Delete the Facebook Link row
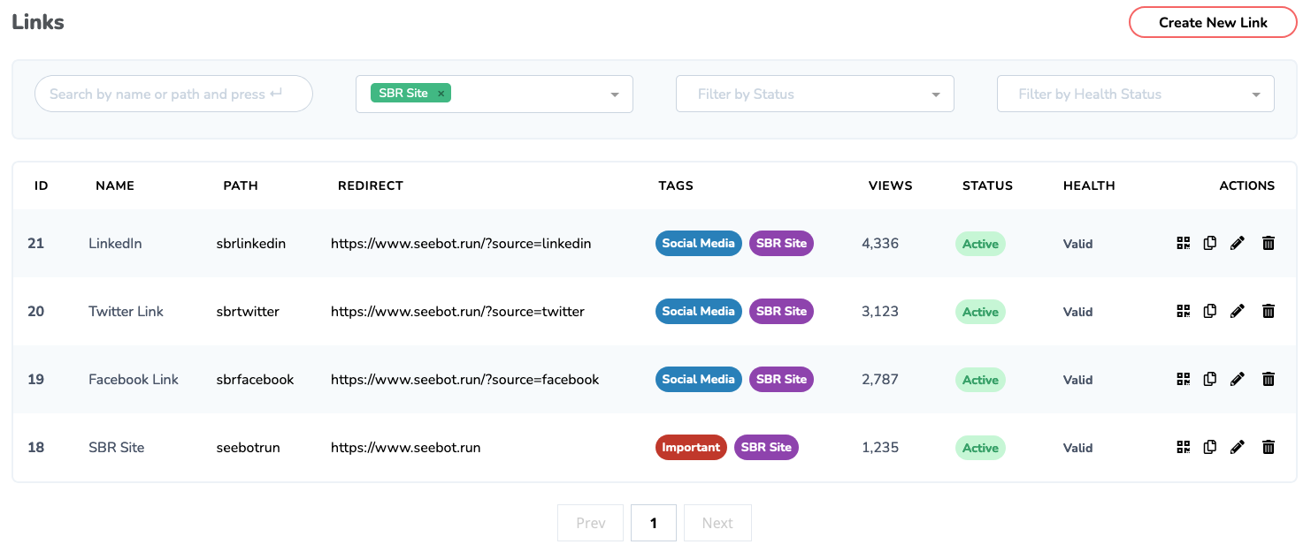The width and height of the screenshot is (1311, 552). (x=1269, y=379)
